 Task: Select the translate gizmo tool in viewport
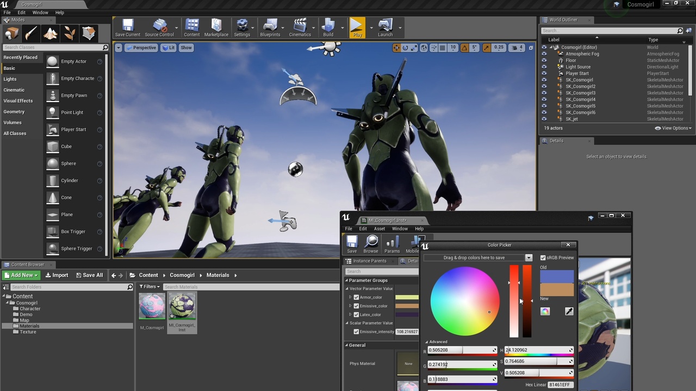click(x=396, y=48)
